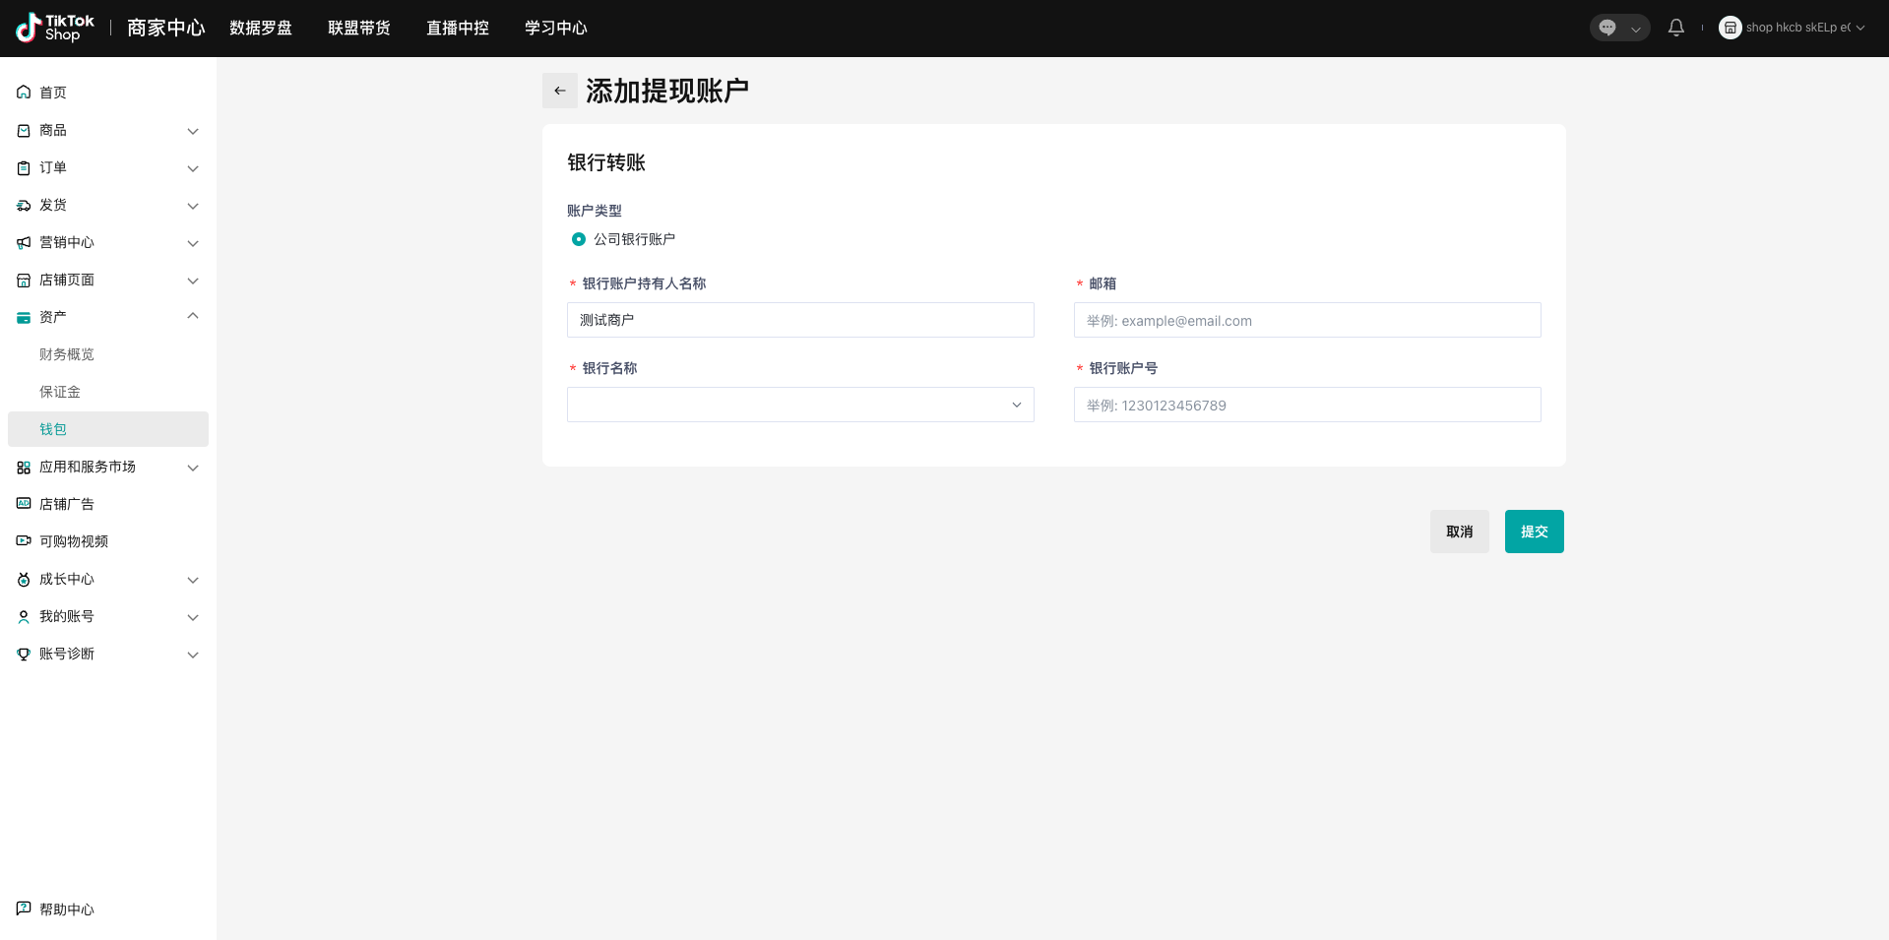Click the 订单 clipboard icon

coord(24,167)
